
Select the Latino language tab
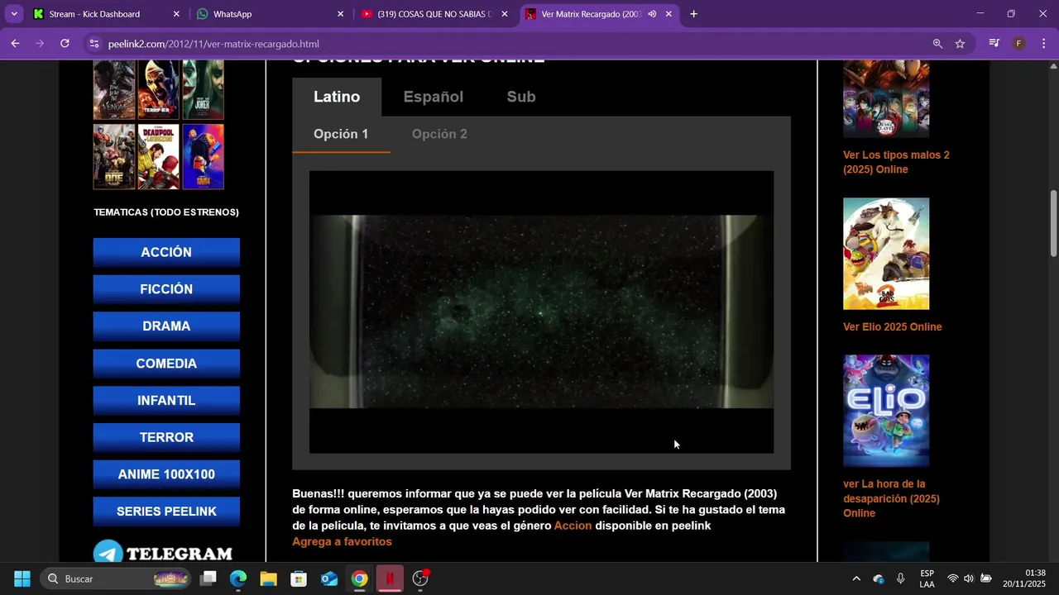337,97
